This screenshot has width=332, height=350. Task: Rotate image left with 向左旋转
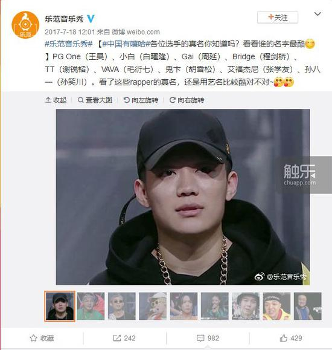141,100
